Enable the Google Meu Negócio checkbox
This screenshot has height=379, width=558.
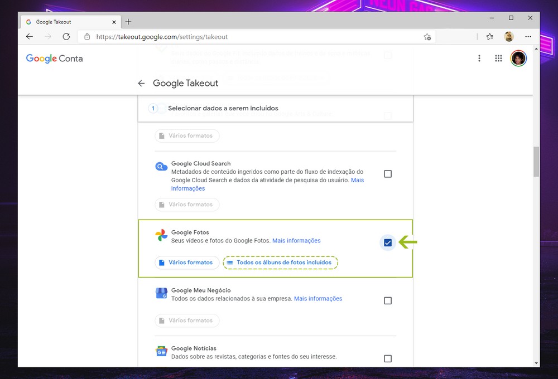(388, 300)
